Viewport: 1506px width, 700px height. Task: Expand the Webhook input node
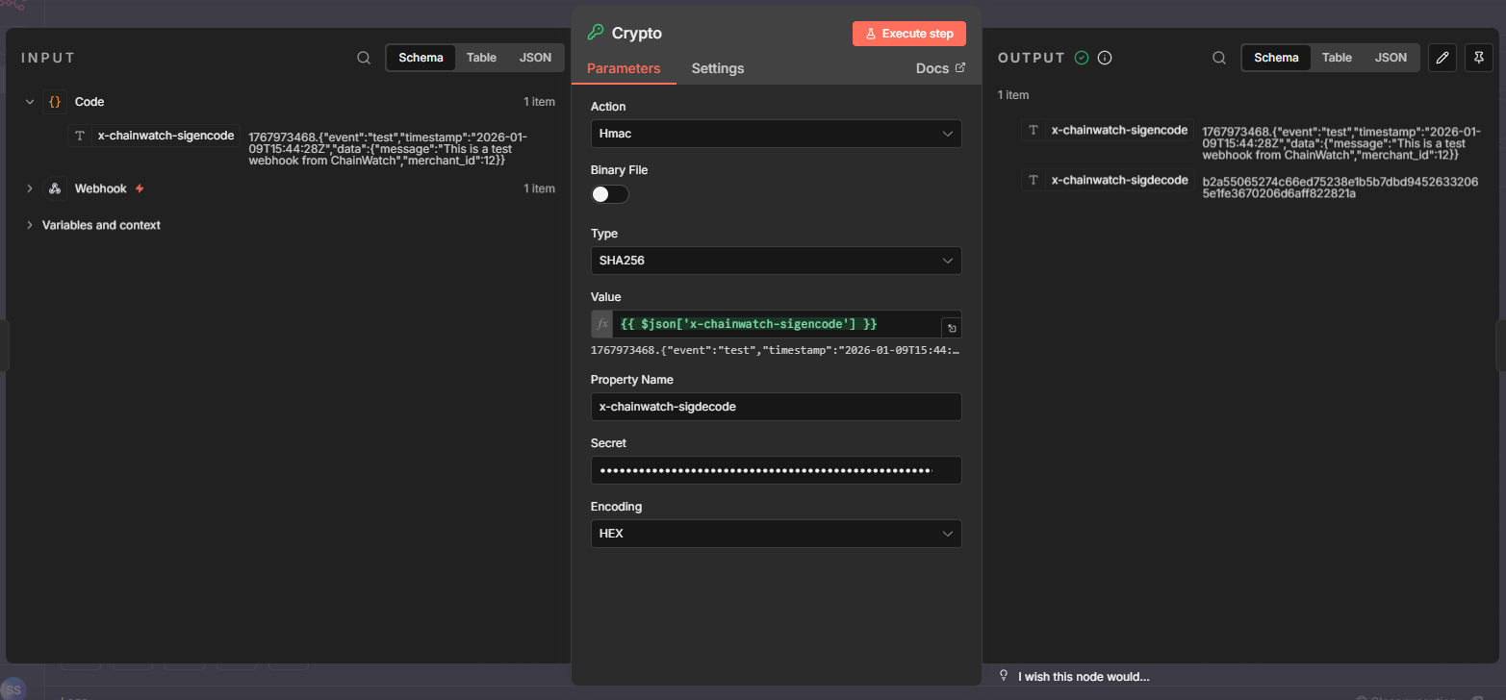pos(30,188)
